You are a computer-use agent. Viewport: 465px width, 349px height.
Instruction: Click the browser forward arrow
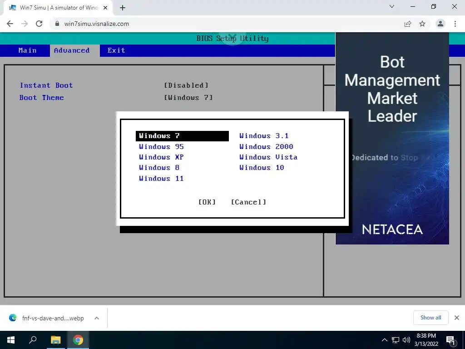(x=25, y=24)
